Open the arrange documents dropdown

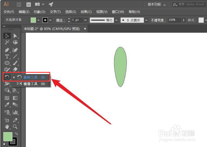pos(39,4)
